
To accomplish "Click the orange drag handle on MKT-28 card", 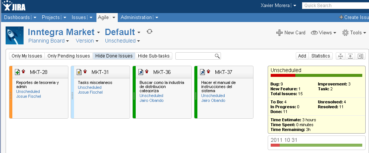I will click(x=10, y=92).
